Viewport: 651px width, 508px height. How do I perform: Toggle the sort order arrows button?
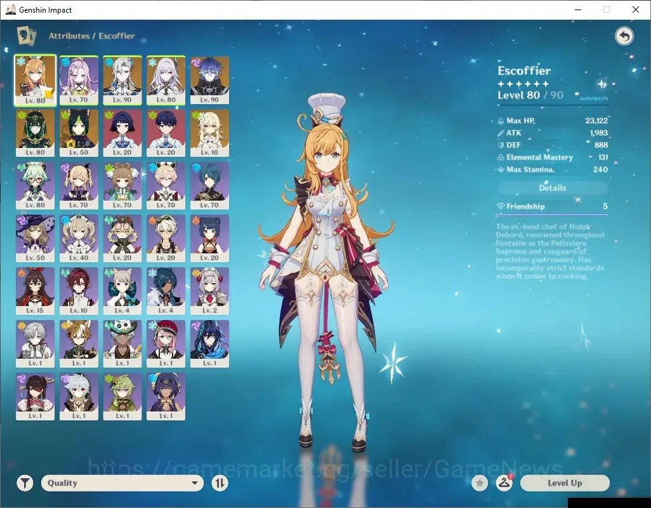220,483
